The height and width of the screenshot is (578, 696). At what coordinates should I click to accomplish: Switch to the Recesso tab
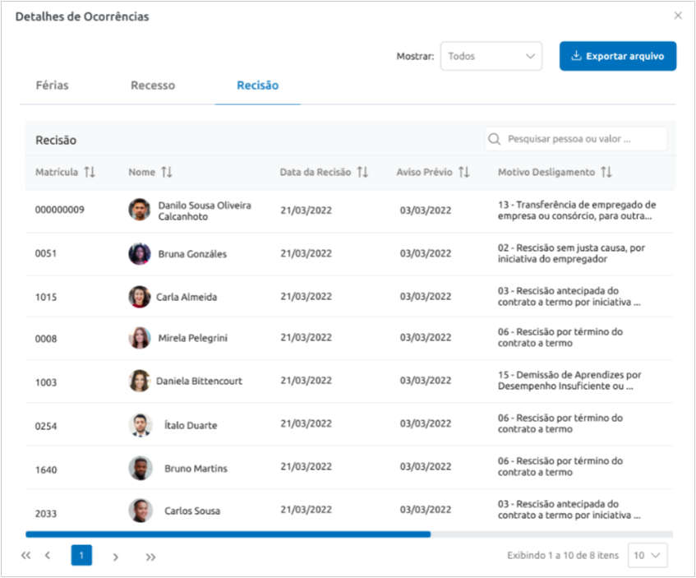pos(153,86)
